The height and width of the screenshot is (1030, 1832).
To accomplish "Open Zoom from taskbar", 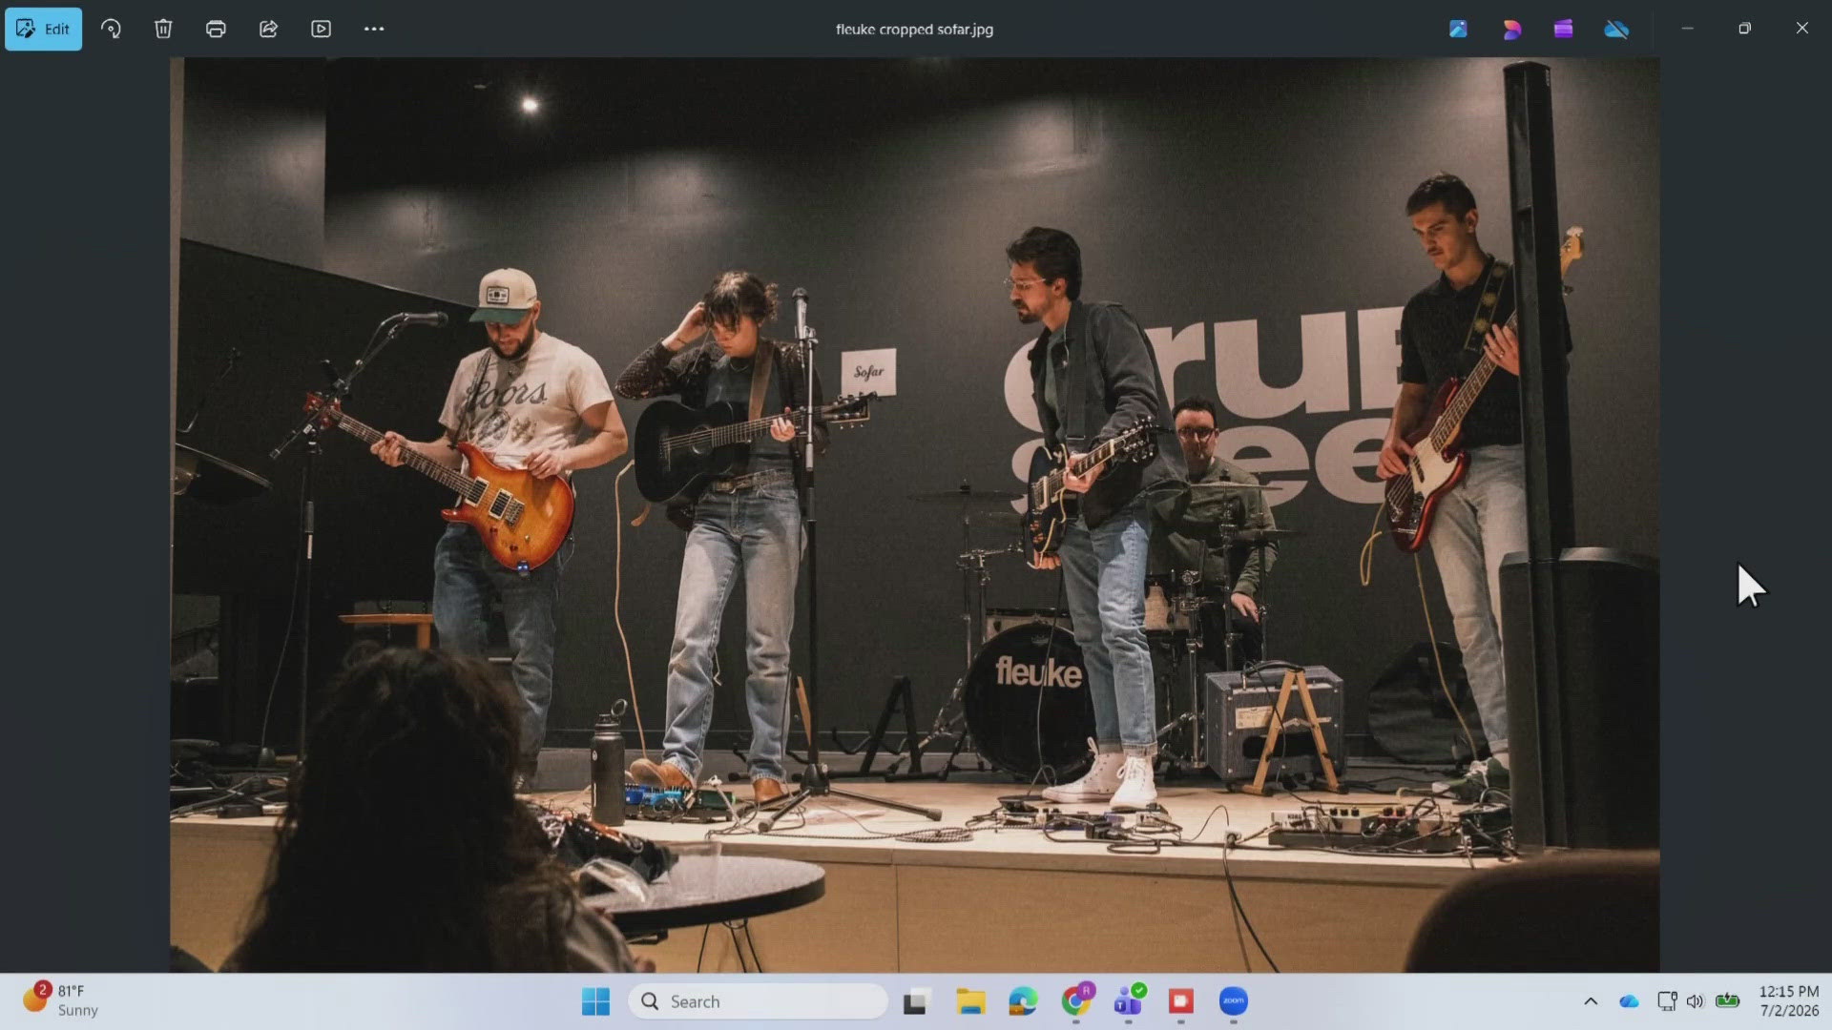I will click(1234, 1001).
